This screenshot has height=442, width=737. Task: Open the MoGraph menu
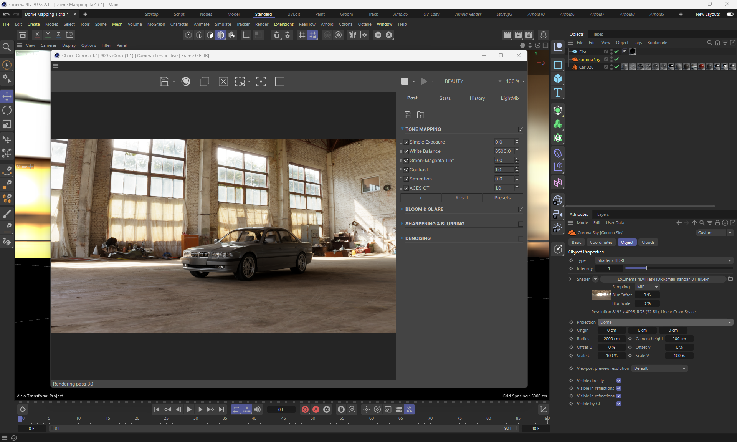click(x=156, y=24)
